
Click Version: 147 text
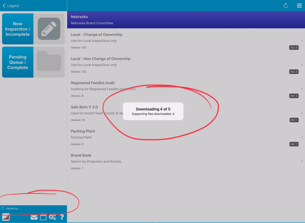tap(78, 47)
